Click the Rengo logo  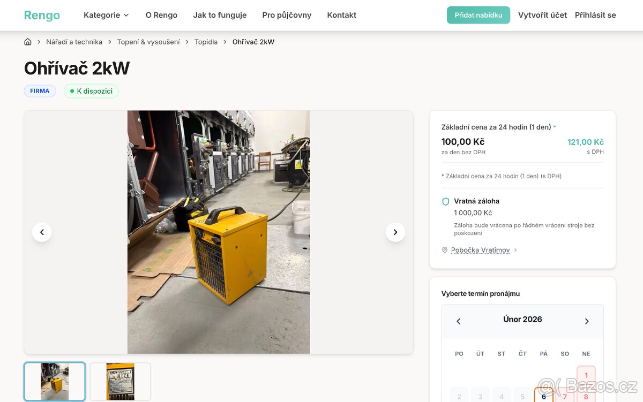point(42,15)
